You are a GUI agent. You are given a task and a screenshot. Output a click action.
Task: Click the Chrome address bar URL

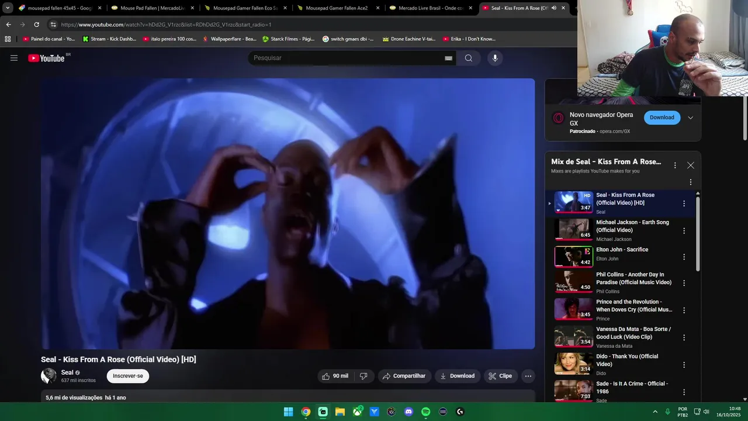[166, 25]
